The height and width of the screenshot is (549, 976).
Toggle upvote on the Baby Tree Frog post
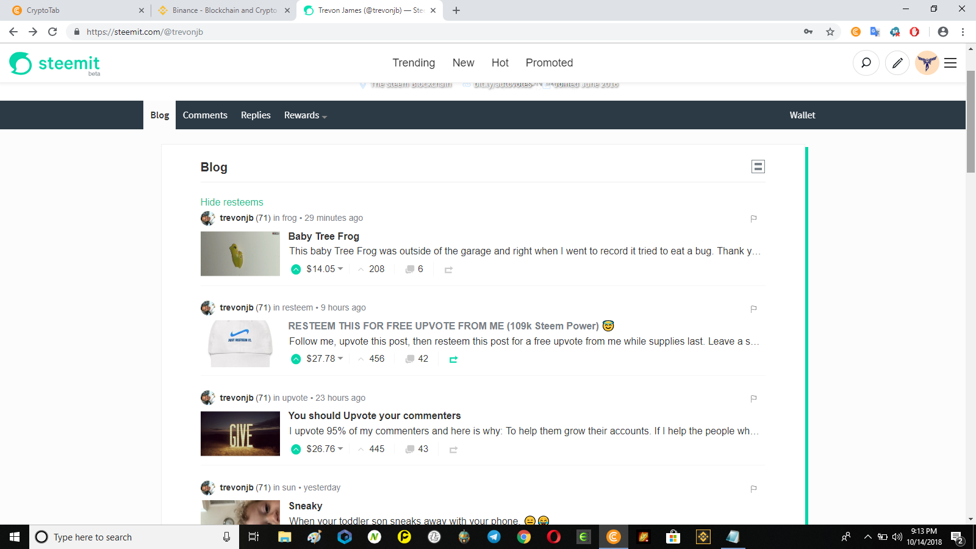pos(295,268)
